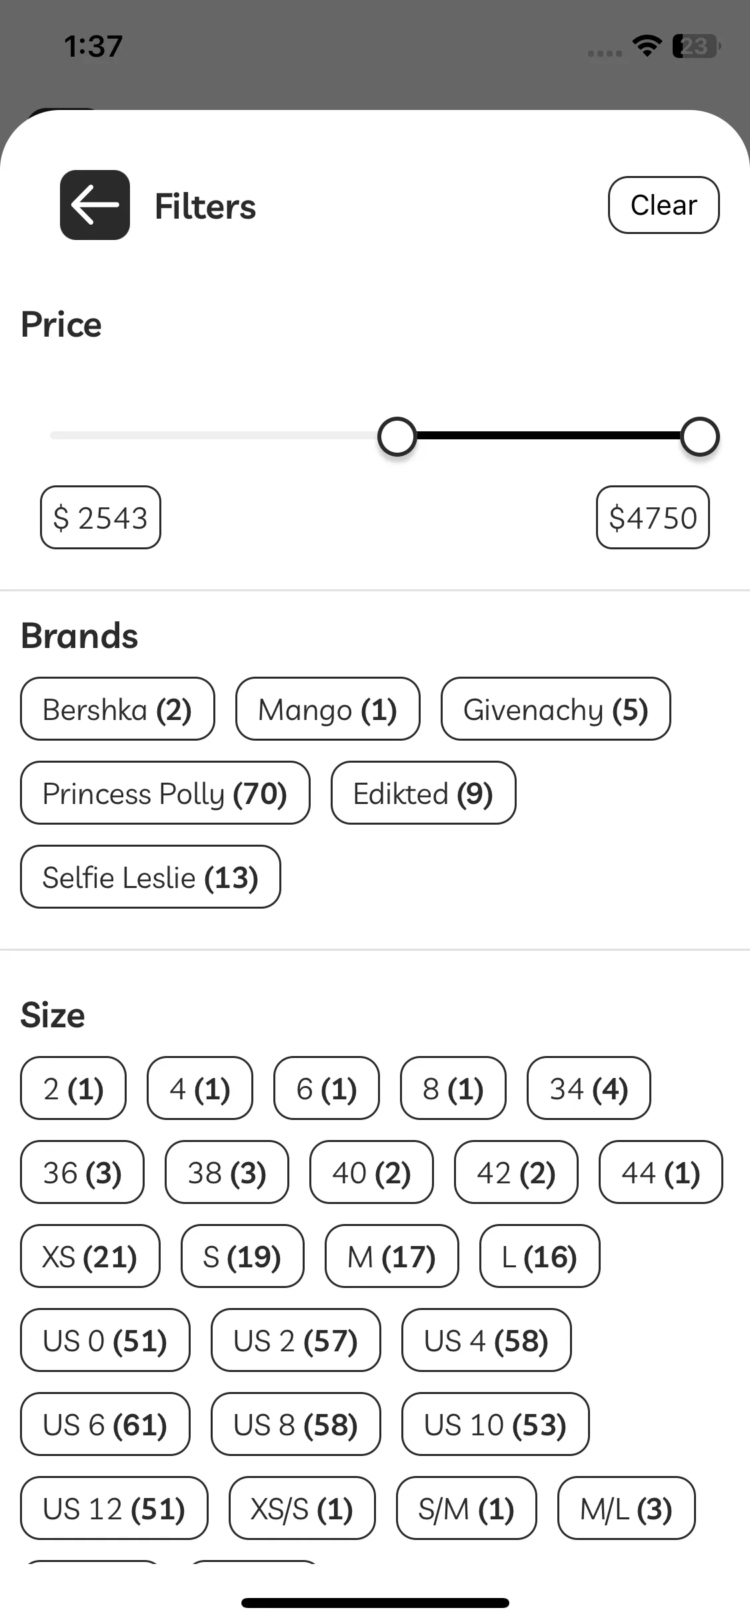Choose the Selfie Leslie brand chip
750x1624 pixels.
pos(150,877)
